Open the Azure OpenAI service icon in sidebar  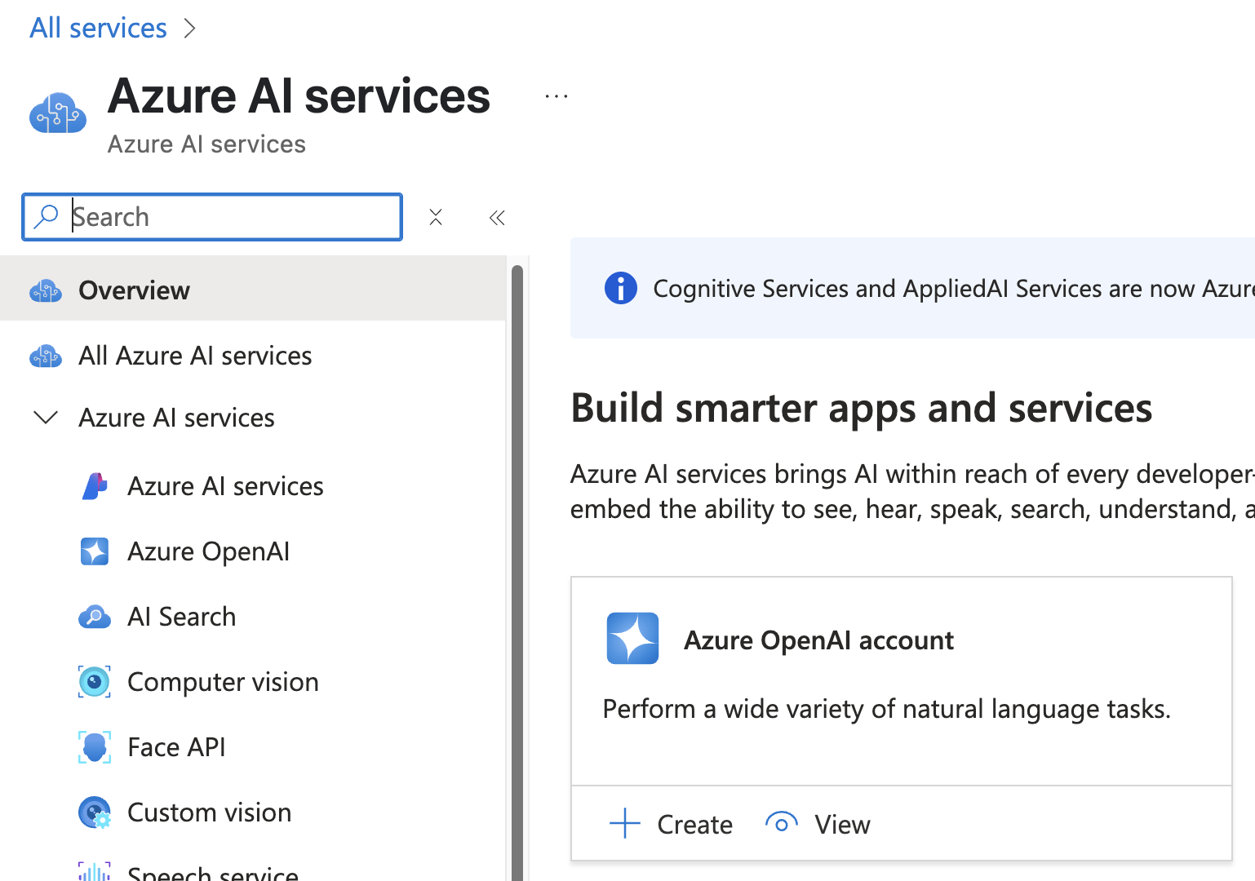95,551
